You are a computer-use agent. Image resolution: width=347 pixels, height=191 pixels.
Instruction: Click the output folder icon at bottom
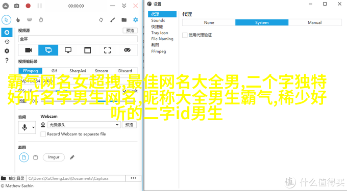coord(4,178)
